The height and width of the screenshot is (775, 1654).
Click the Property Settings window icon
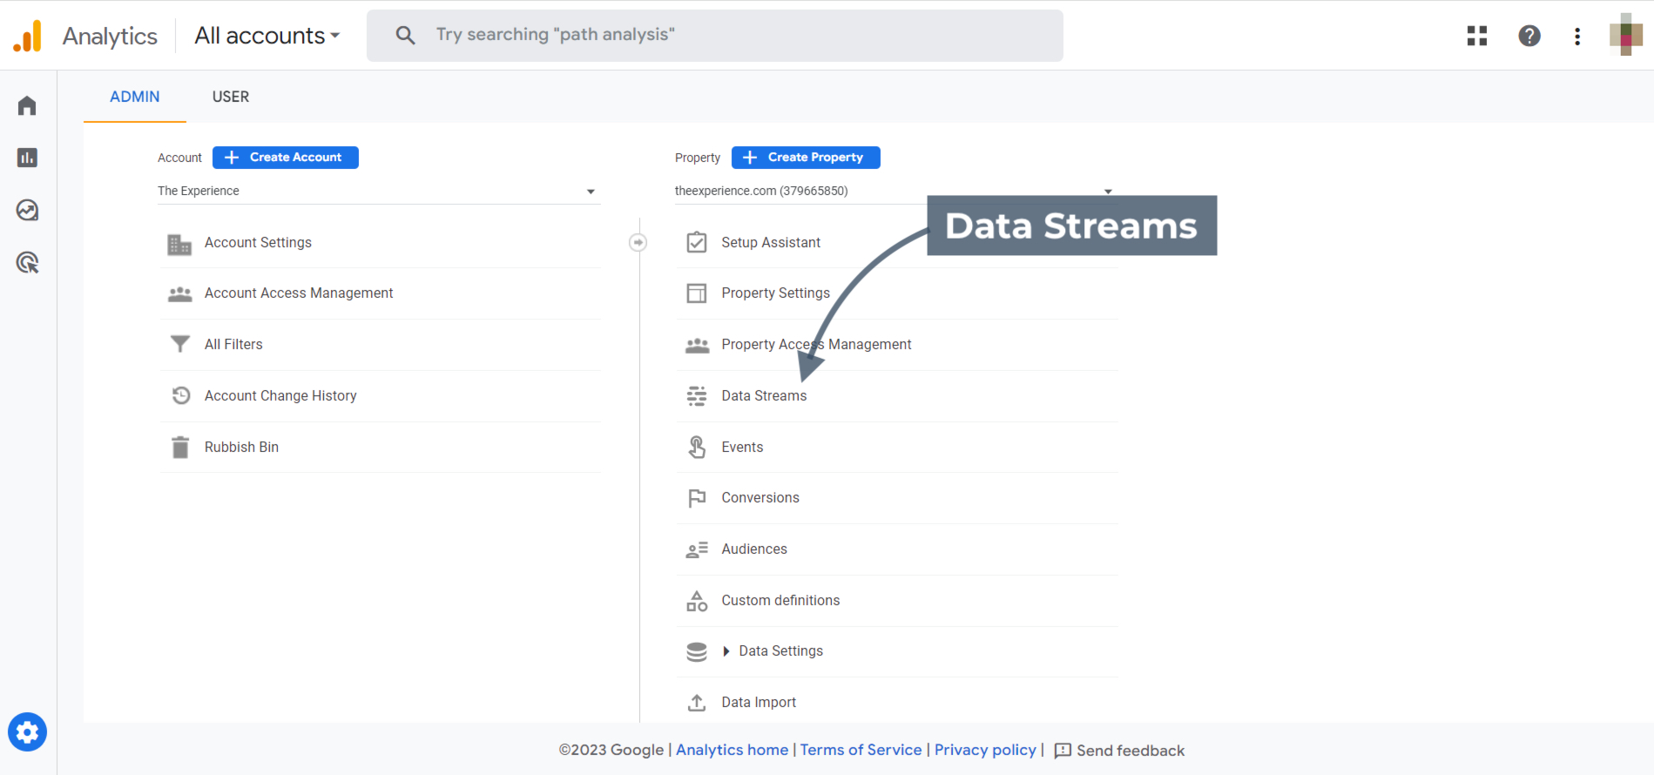point(697,293)
